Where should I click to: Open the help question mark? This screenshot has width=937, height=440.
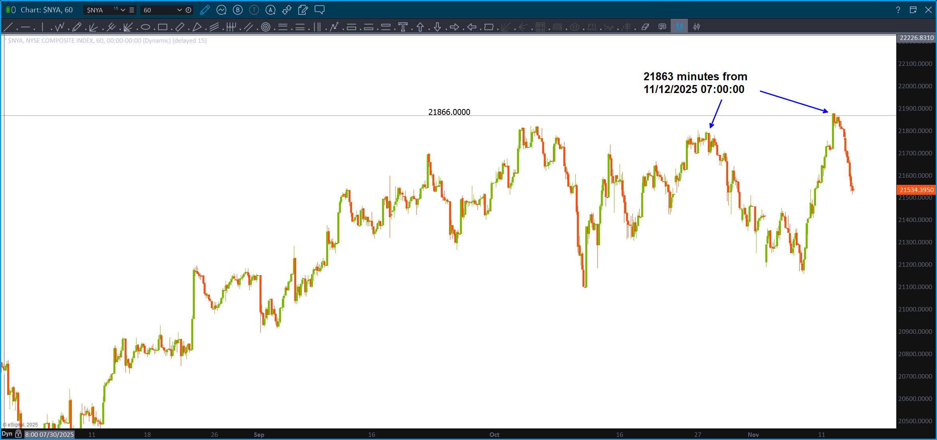898,10
